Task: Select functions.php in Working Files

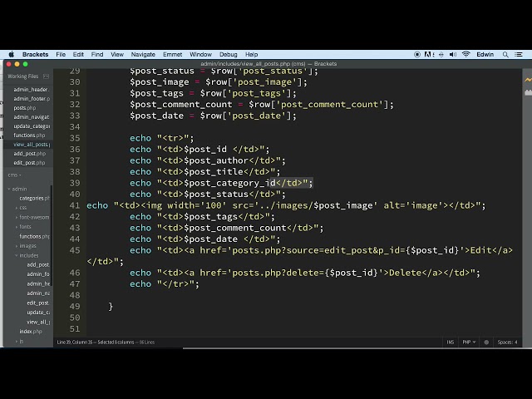Action: 29,135
